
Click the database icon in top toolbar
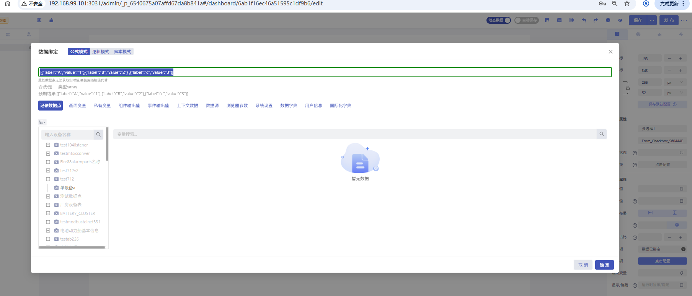(559, 20)
